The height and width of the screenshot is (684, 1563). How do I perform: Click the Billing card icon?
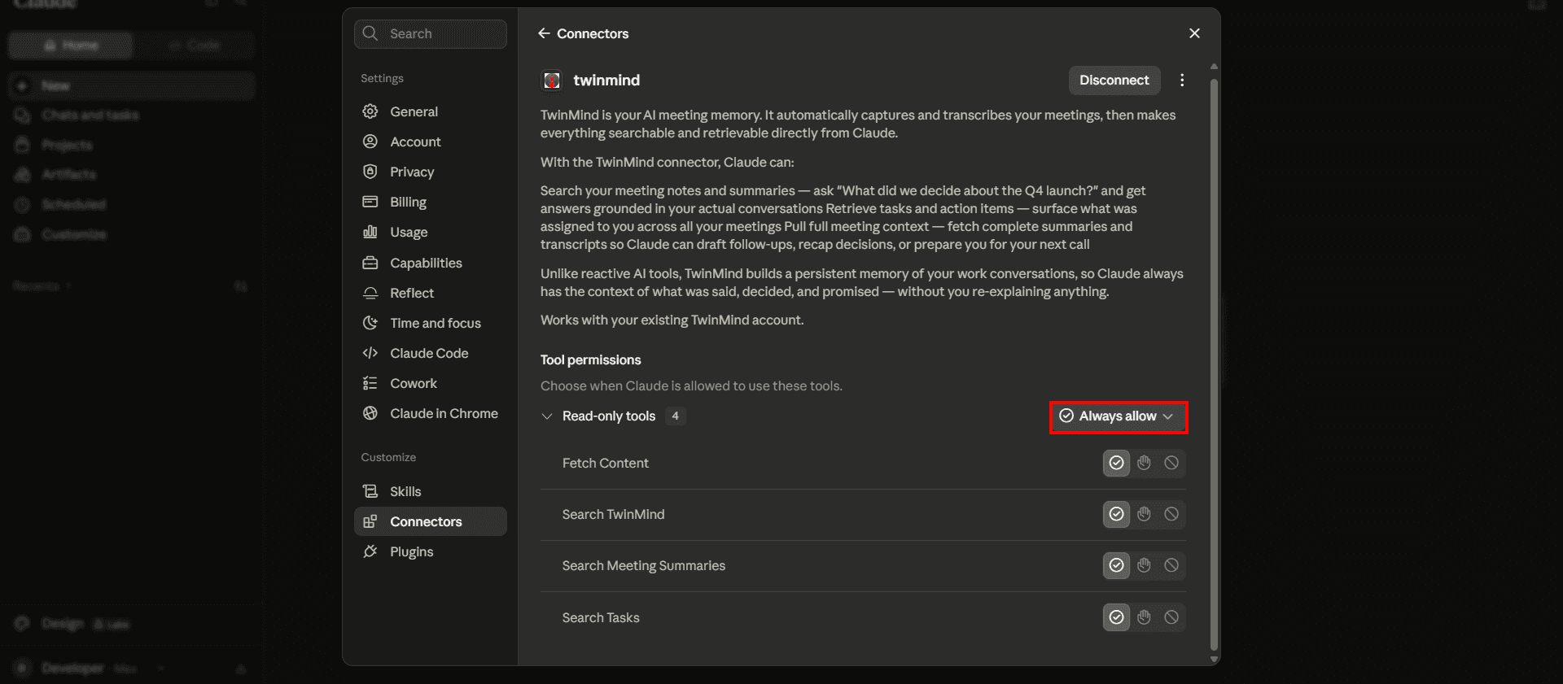[370, 202]
